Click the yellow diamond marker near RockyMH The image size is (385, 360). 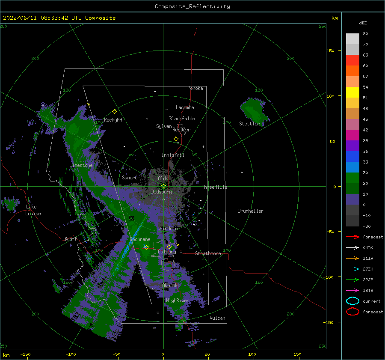pos(114,112)
